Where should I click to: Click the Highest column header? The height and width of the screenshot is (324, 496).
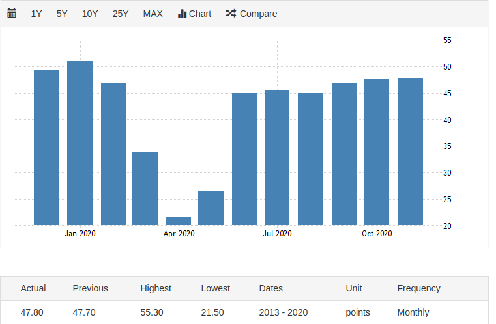tap(156, 288)
